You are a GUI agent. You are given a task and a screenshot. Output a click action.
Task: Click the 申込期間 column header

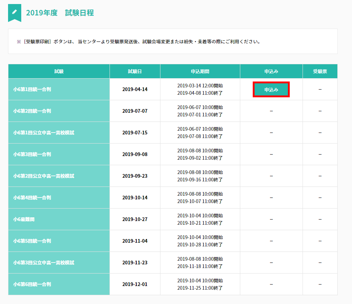(200, 72)
